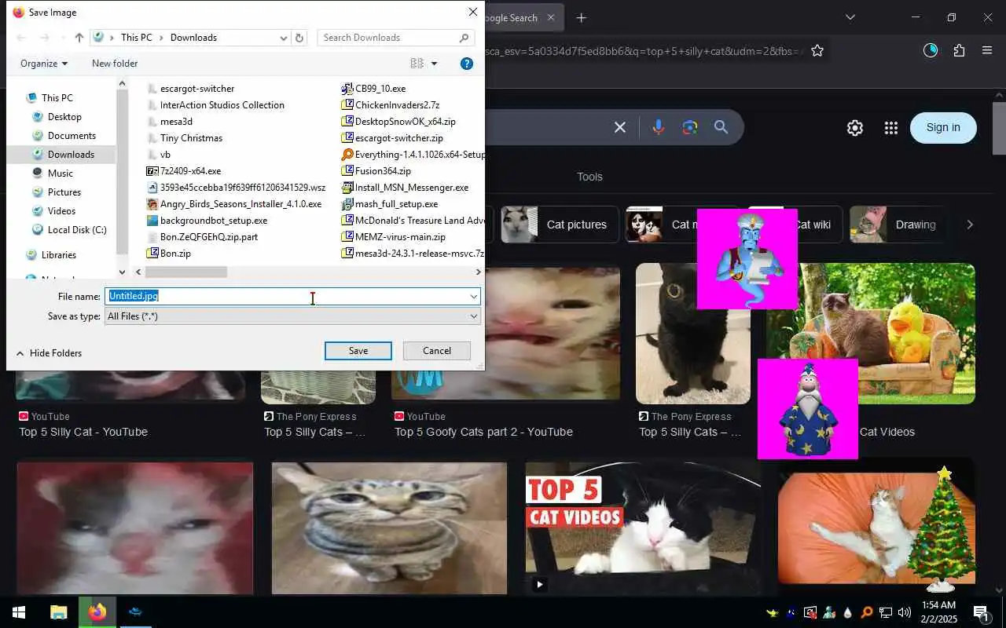Screen dimensions: 1006x628
Task: Select Libraries in navigation pane
Action: tap(59, 255)
